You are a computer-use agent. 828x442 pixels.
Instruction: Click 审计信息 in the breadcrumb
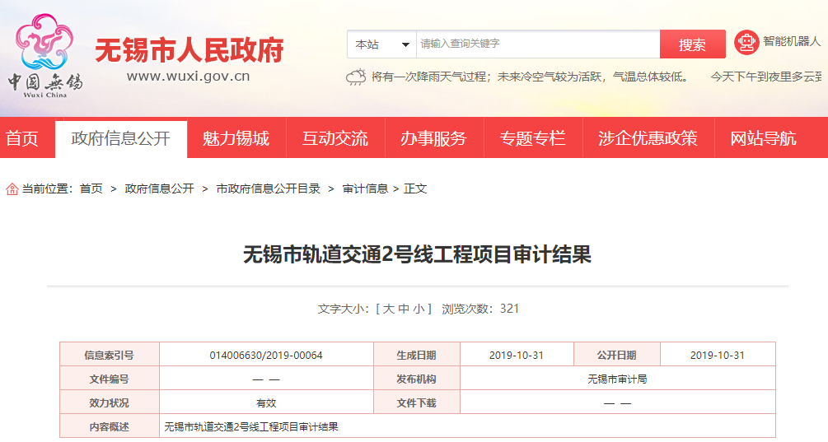tap(365, 188)
